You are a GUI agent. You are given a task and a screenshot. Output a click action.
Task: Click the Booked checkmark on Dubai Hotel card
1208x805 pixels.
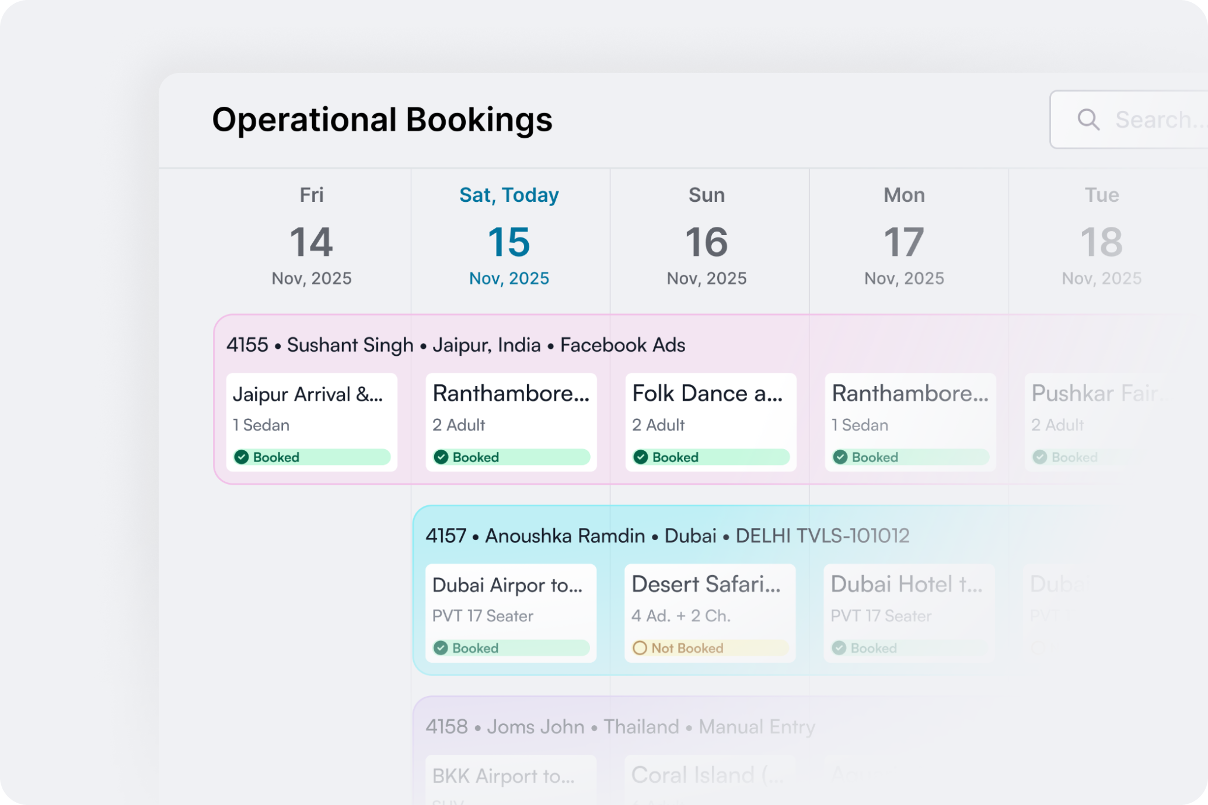tap(840, 648)
